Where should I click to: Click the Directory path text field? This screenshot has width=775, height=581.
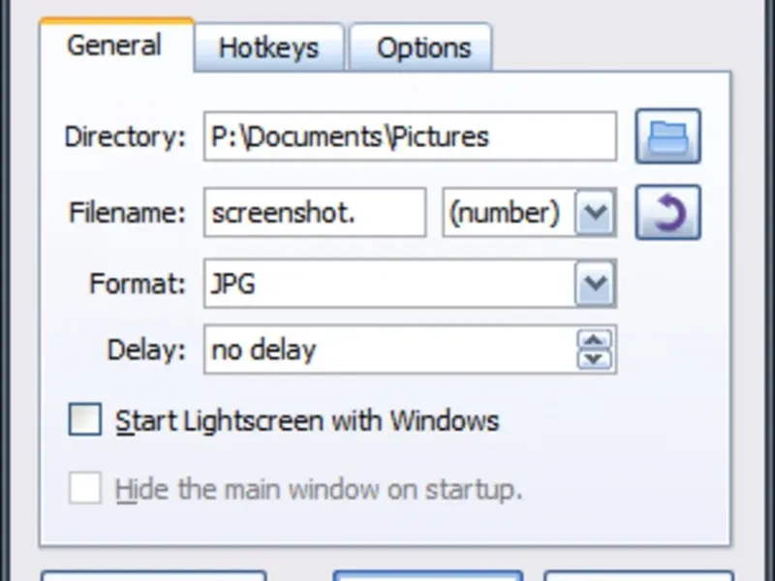[x=409, y=136]
